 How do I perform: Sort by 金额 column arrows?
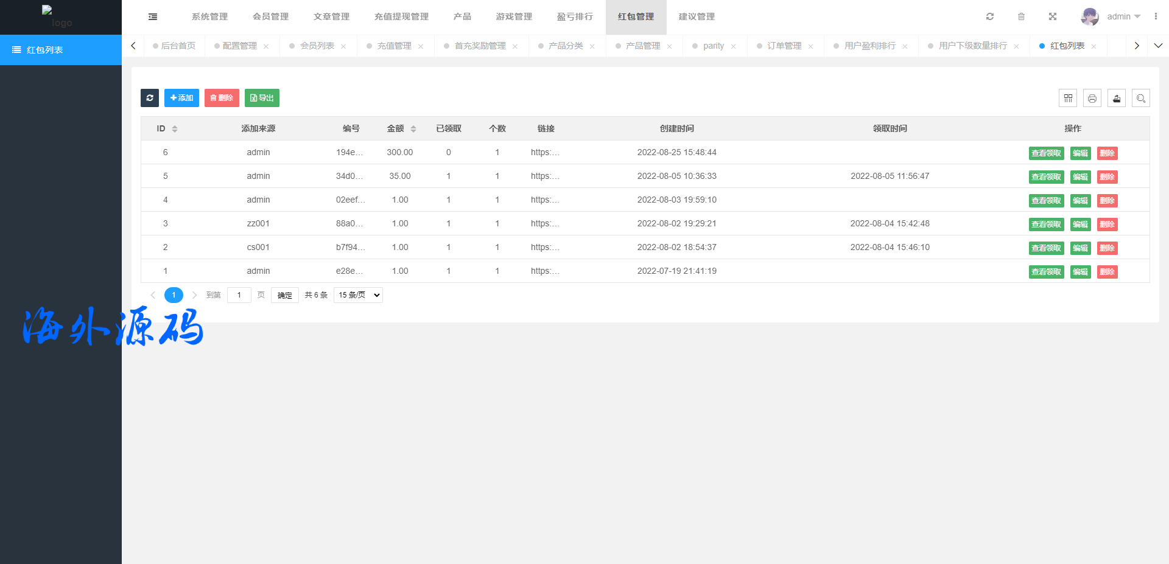click(x=413, y=129)
